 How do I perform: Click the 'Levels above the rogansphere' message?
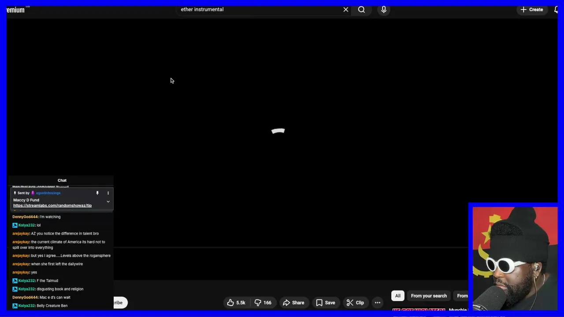tap(61, 255)
